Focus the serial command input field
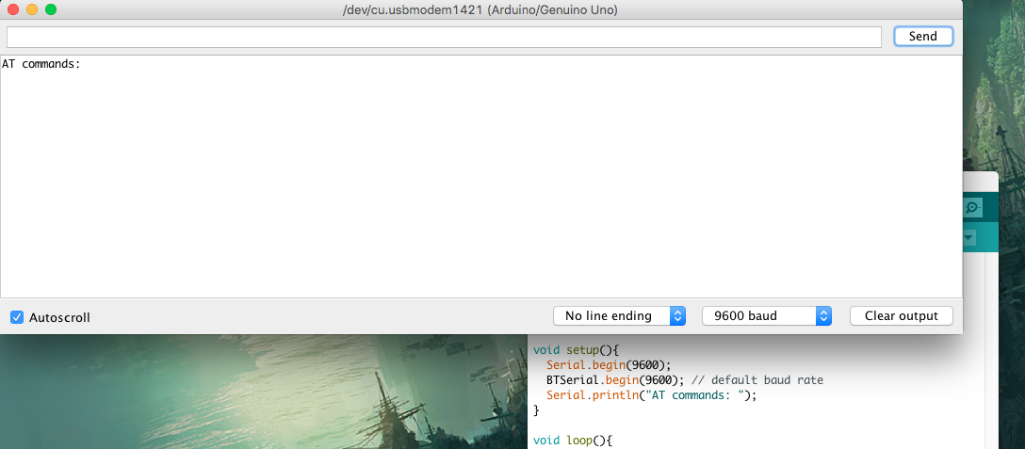Viewport: 1025px width, 449px height. 444,37
